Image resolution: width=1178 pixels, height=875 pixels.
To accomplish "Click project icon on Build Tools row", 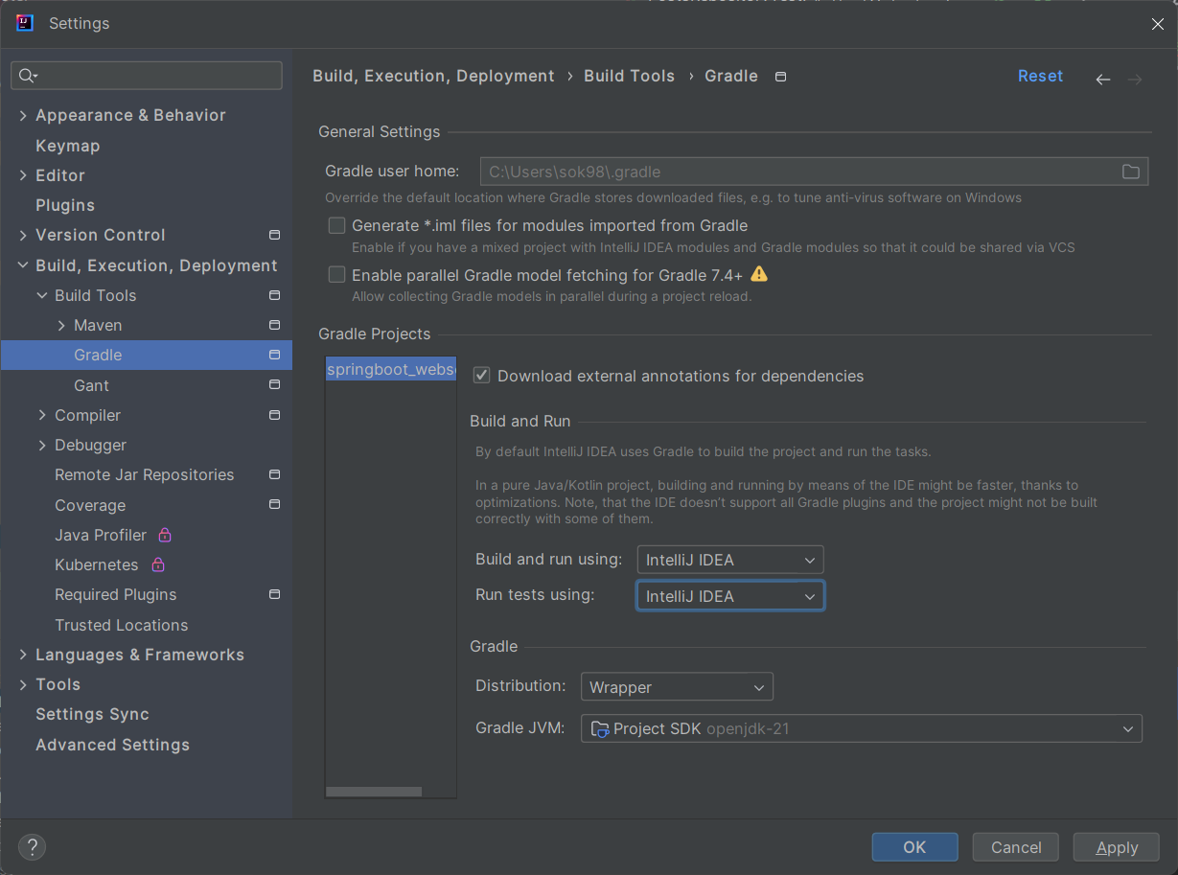I will click(274, 295).
